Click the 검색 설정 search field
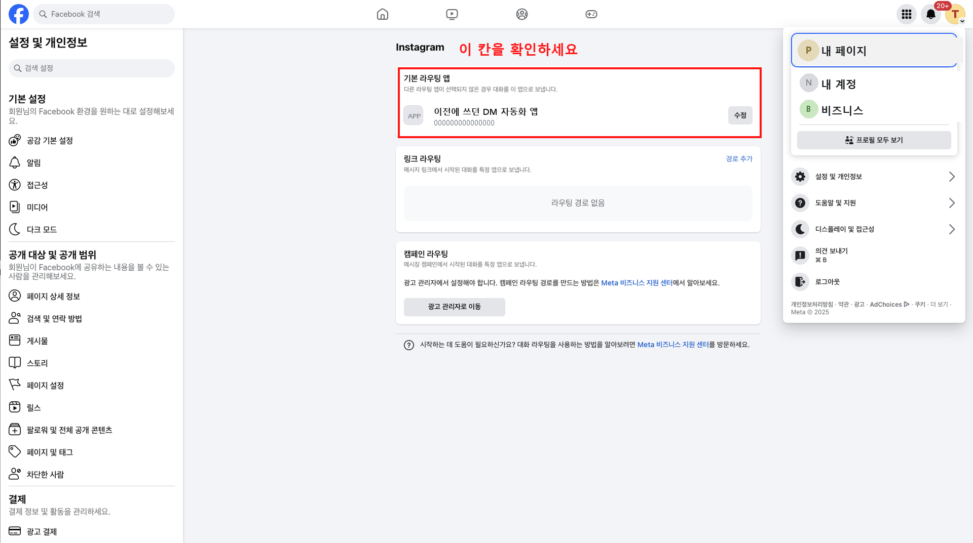This screenshot has width=973, height=543. pyautogui.click(x=92, y=68)
